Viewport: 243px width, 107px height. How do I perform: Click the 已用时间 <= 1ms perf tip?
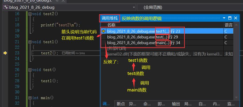(73, 53)
